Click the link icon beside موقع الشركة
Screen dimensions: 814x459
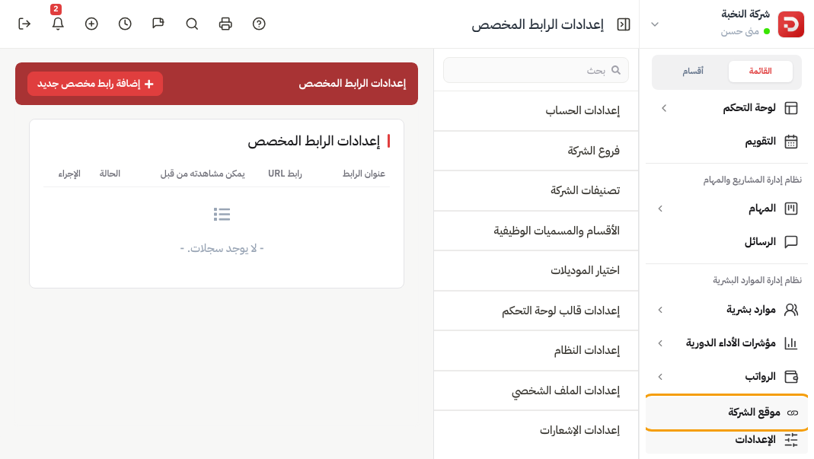click(x=792, y=413)
